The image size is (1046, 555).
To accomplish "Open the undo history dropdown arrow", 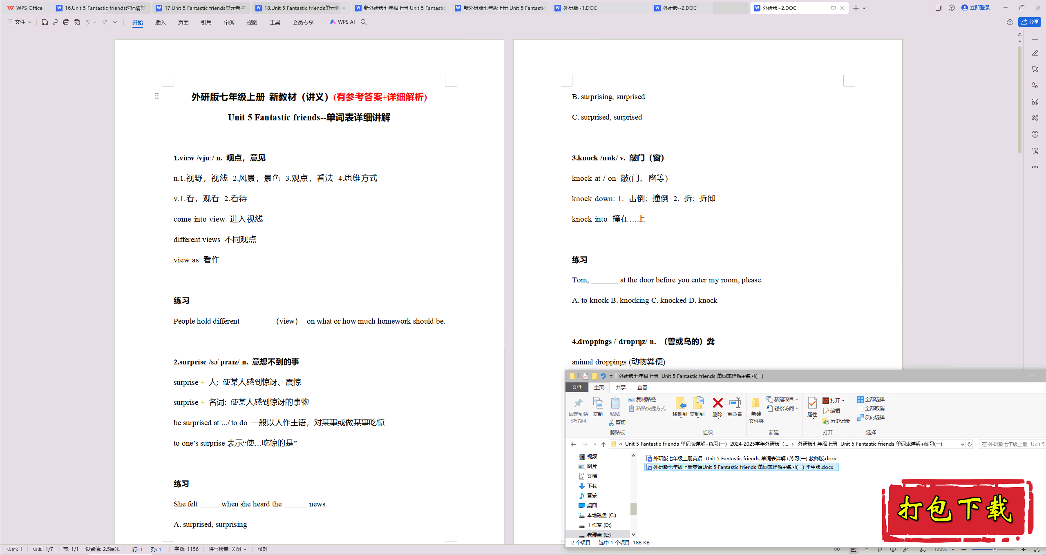I will (95, 22).
